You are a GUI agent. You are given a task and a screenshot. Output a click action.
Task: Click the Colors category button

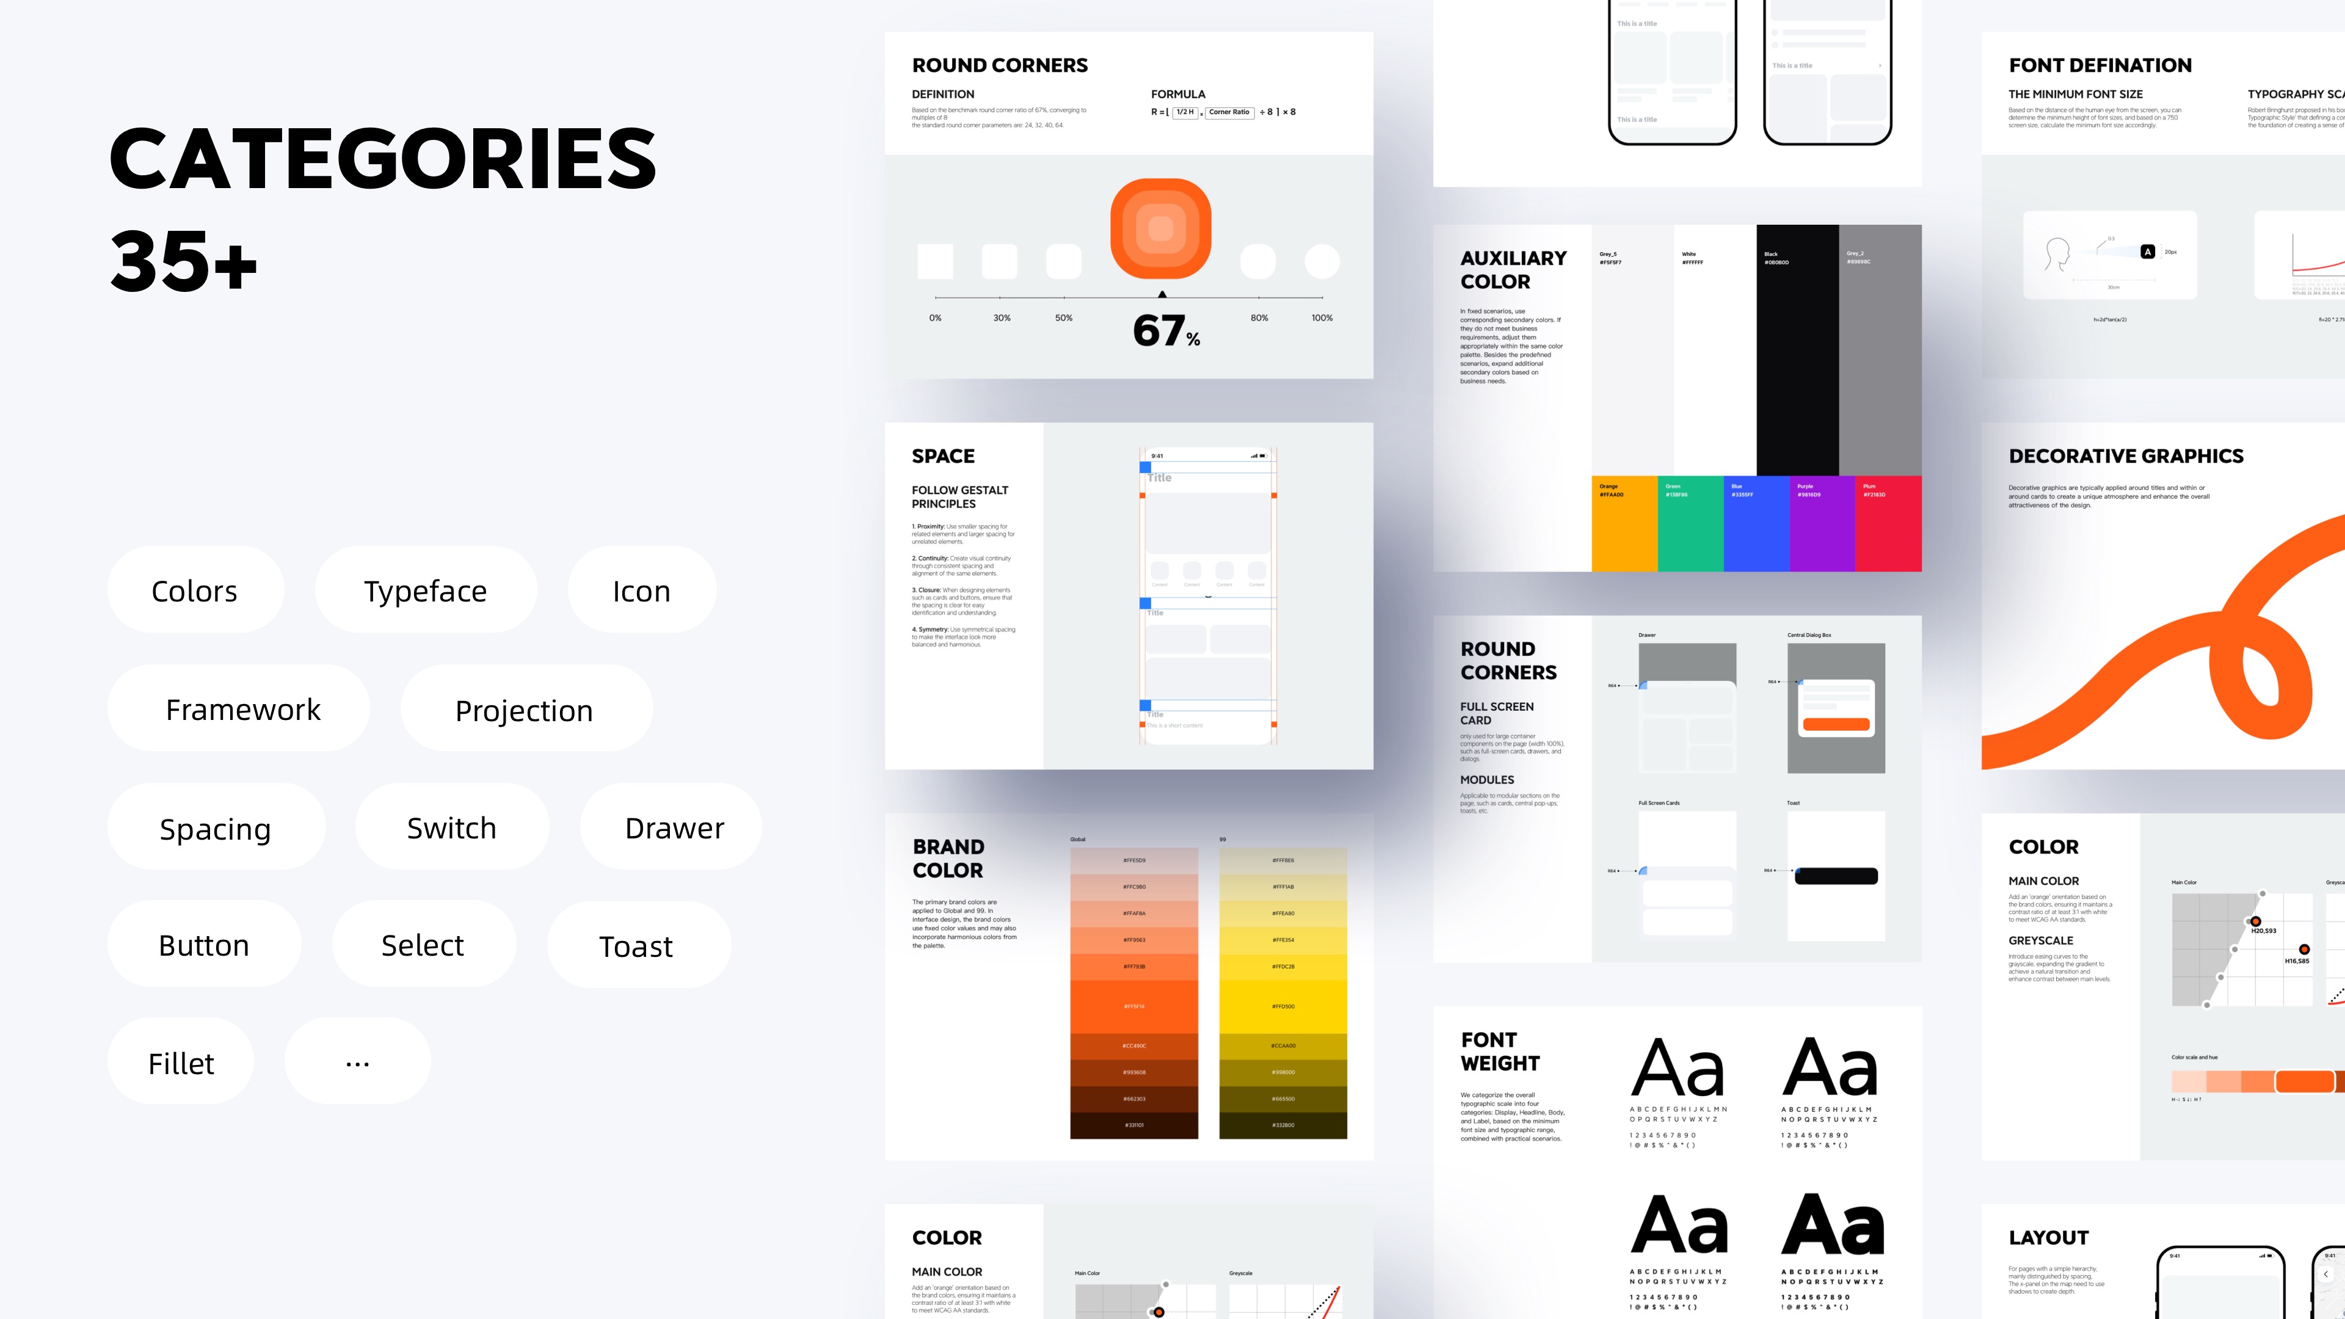point(192,589)
